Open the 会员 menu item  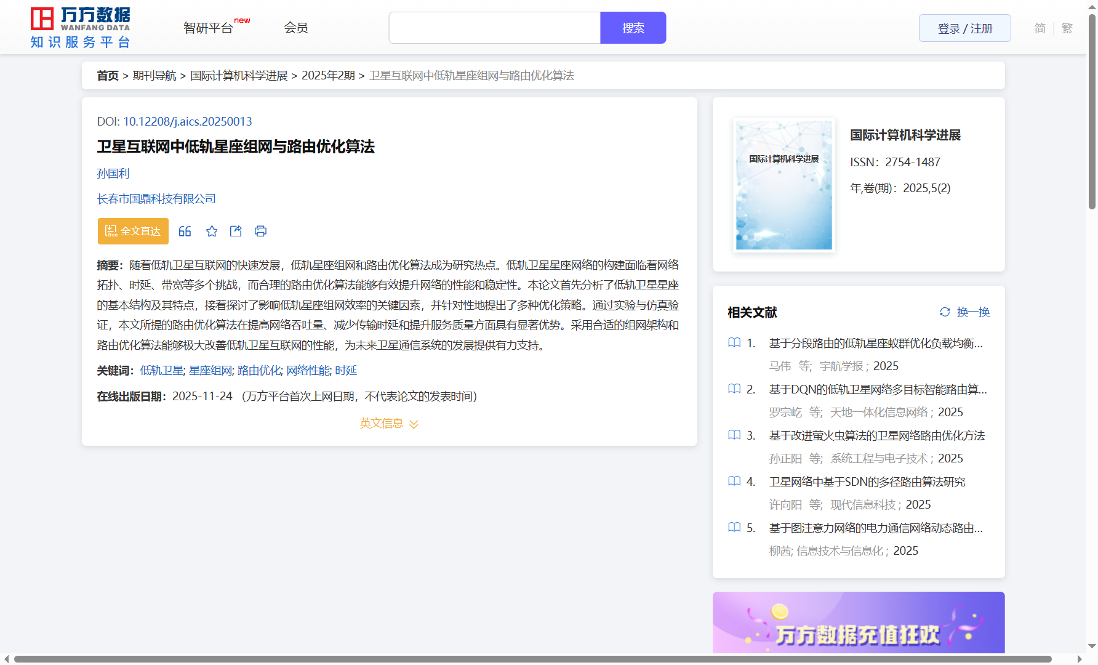(x=296, y=28)
